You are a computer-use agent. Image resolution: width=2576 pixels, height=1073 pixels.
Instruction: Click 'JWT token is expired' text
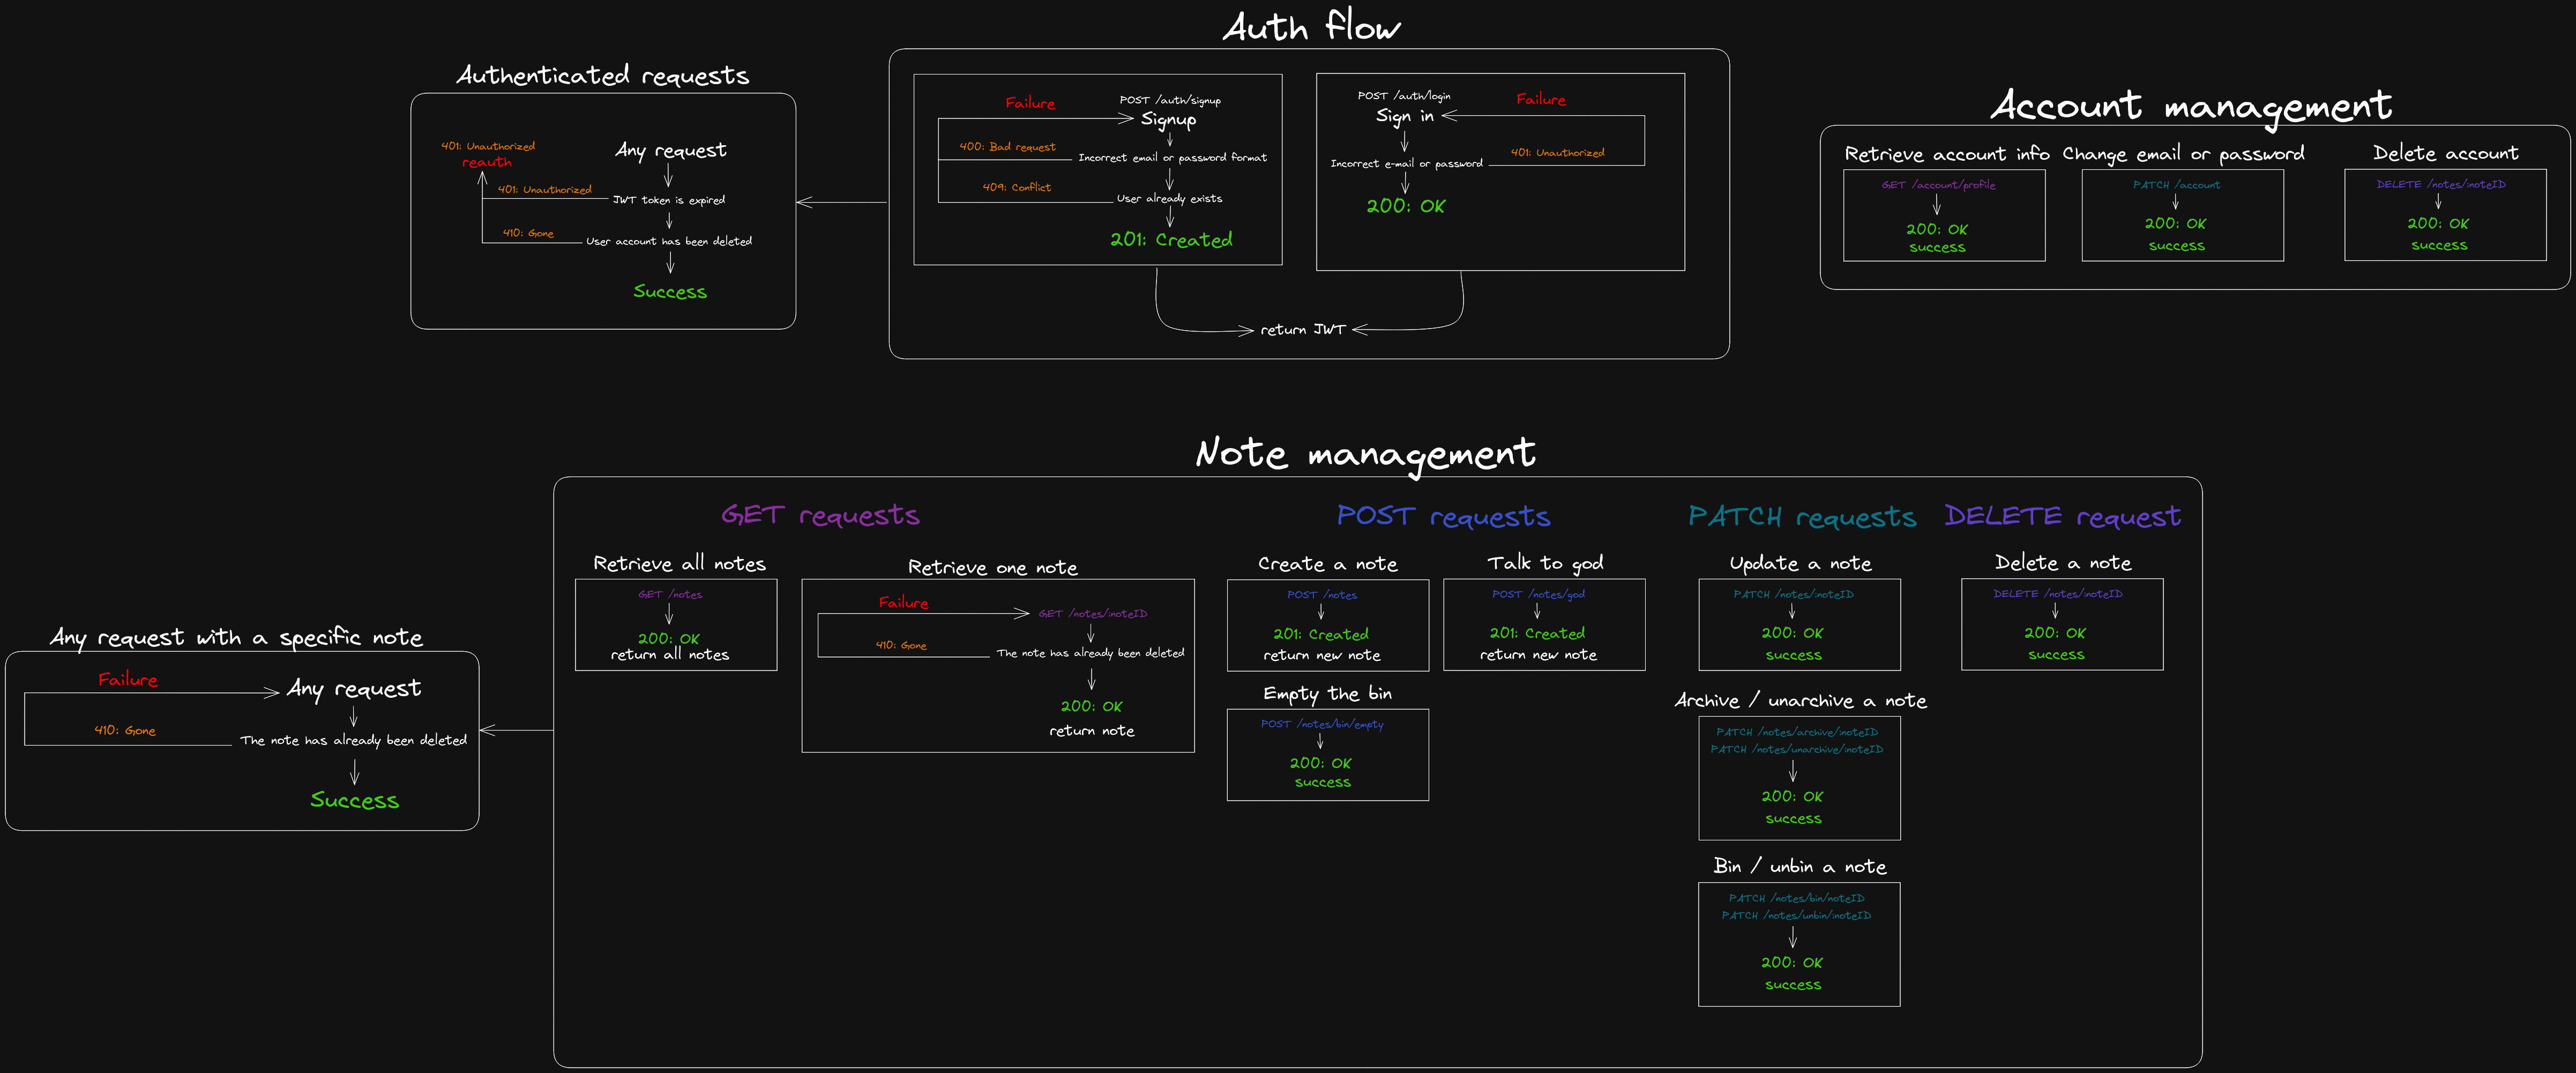click(668, 200)
